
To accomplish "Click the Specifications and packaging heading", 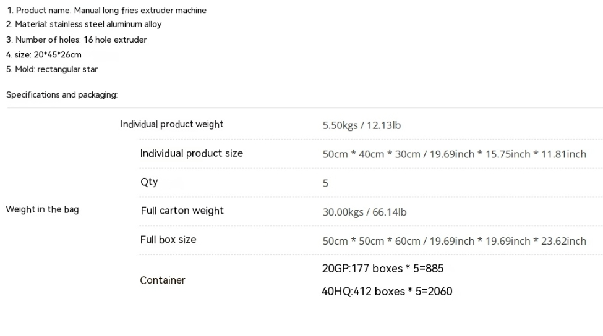I will 62,95.
